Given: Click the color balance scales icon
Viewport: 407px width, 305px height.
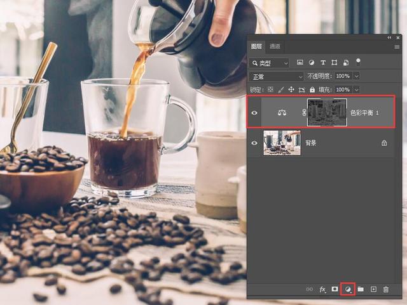Looking at the screenshot, I should pyautogui.click(x=282, y=113).
